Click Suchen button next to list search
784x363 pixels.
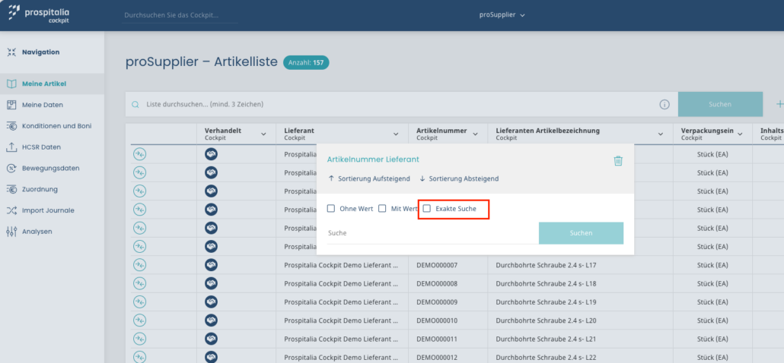point(720,104)
